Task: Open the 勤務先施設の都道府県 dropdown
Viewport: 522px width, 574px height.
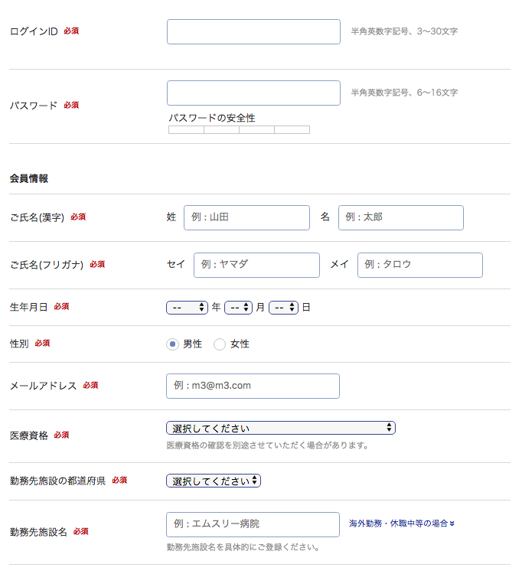Action: (214, 481)
